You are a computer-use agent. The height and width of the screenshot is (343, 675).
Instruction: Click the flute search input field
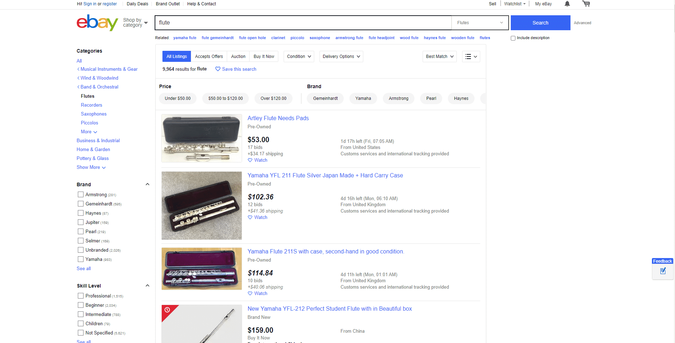click(303, 23)
